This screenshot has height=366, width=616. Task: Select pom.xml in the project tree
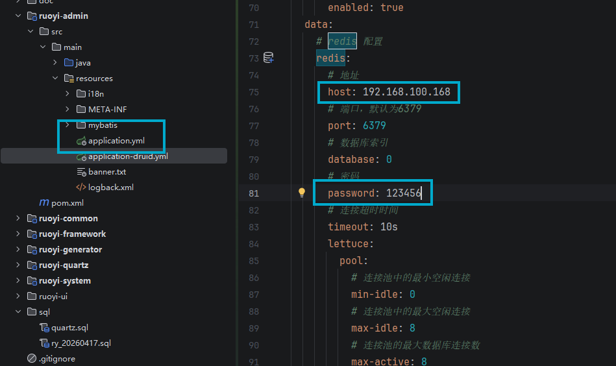[68, 203]
